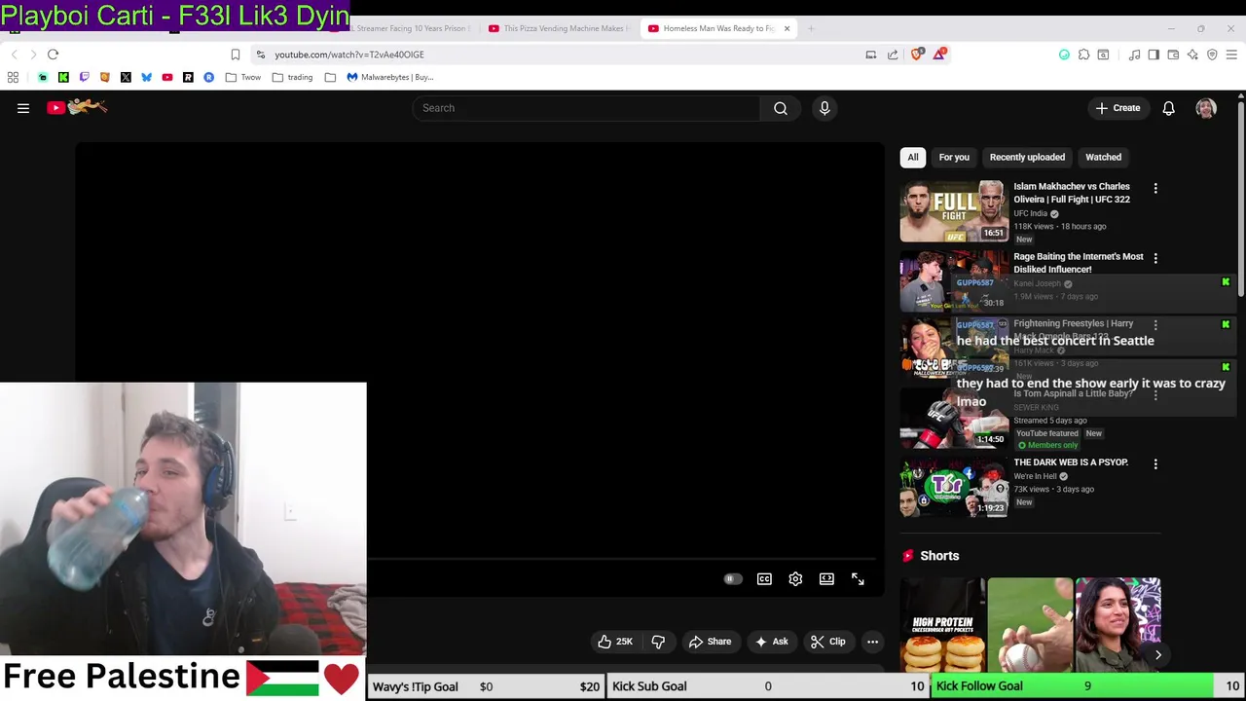Screen dimensions: 1246x701
Task: Open the Create menu button
Action: (x=1118, y=108)
